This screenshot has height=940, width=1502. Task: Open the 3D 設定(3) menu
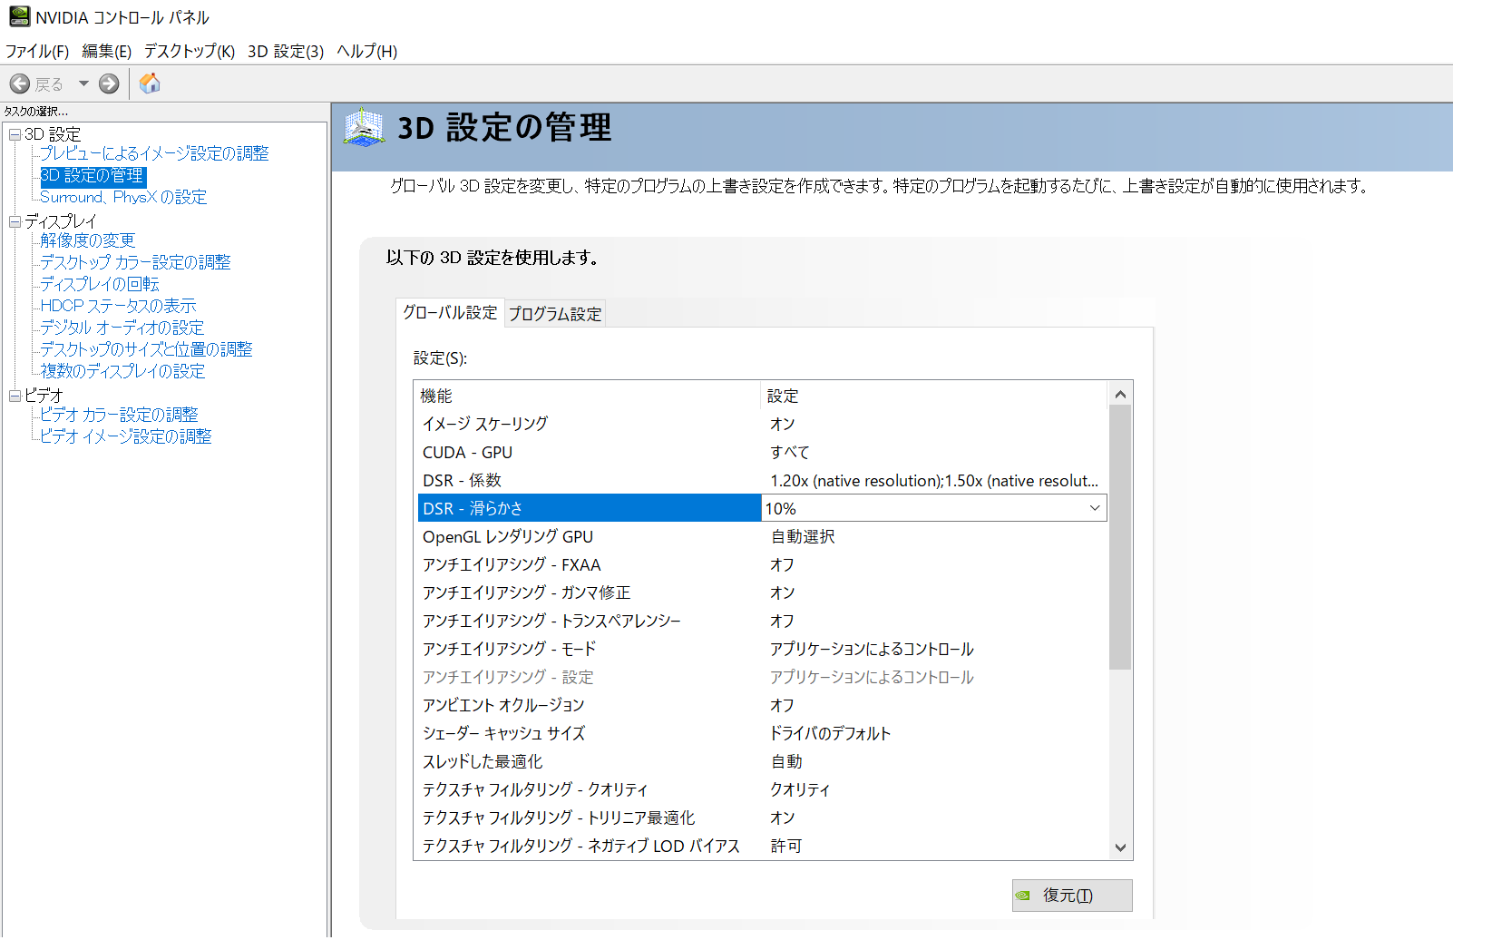click(x=286, y=52)
